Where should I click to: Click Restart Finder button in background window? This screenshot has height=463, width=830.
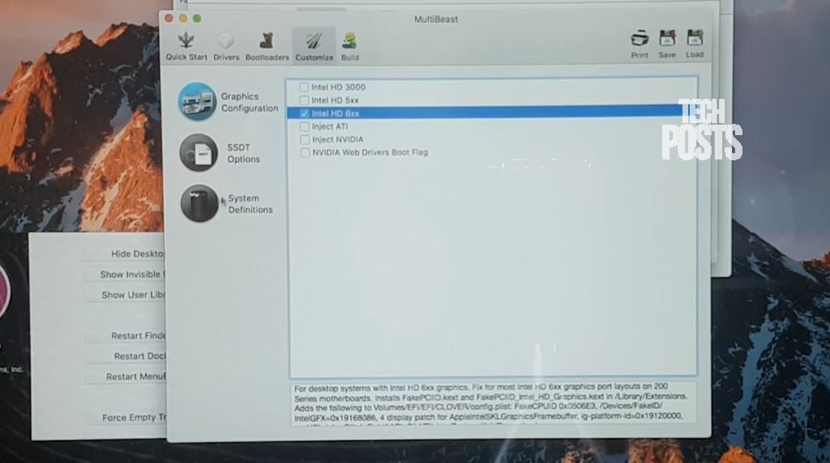(x=126, y=336)
